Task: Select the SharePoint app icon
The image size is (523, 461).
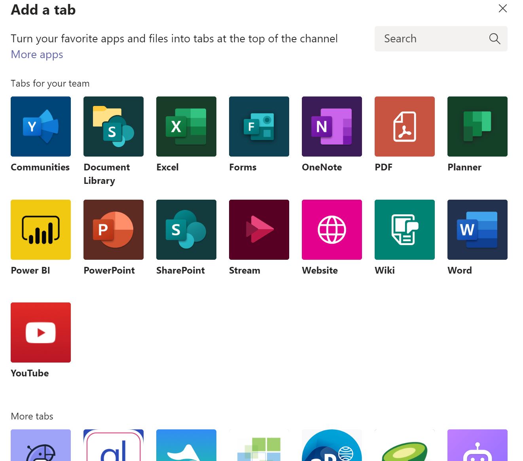Action: (186, 230)
